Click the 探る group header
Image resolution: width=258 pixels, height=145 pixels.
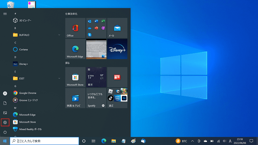coord(68,63)
